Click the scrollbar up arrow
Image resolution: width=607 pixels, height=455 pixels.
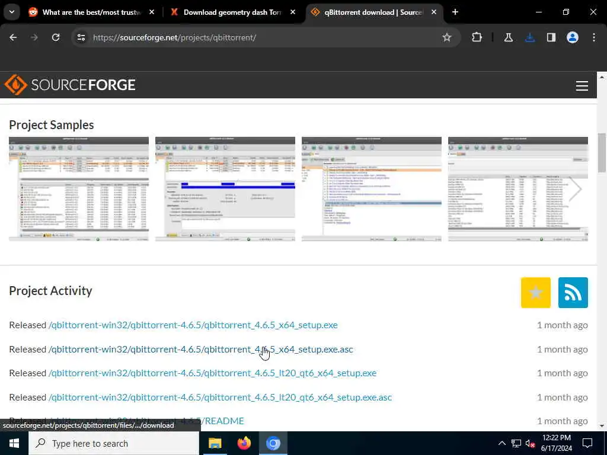click(602, 78)
